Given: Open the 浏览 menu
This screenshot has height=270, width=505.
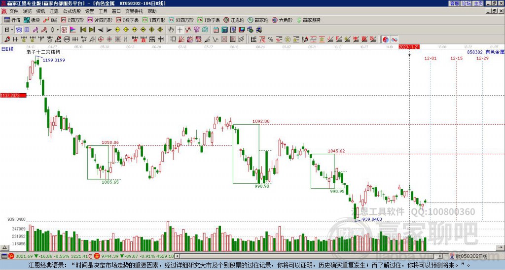Looking at the screenshot, I should click(x=28, y=11).
